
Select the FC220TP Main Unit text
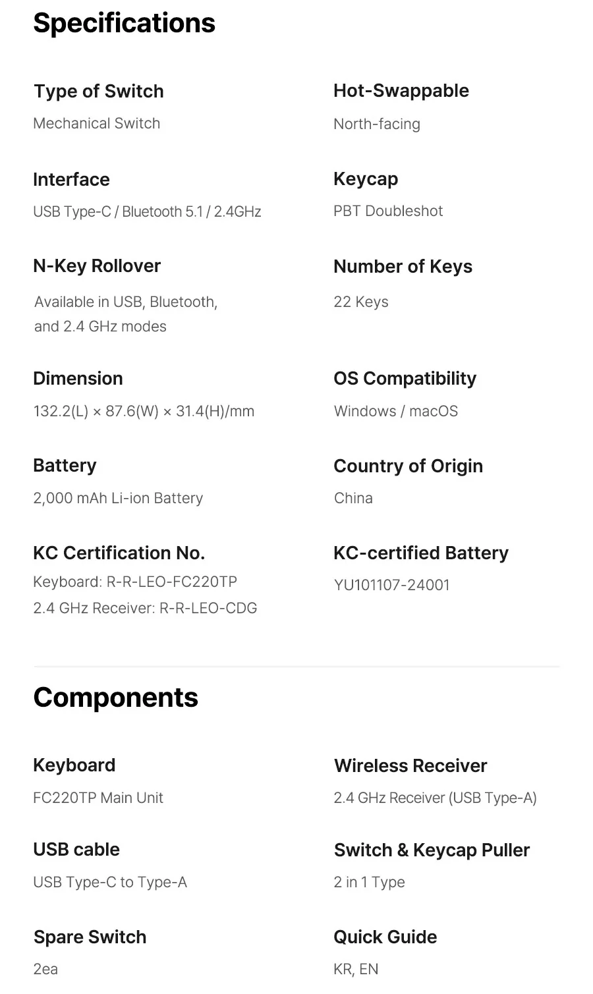(x=98, y=798)
